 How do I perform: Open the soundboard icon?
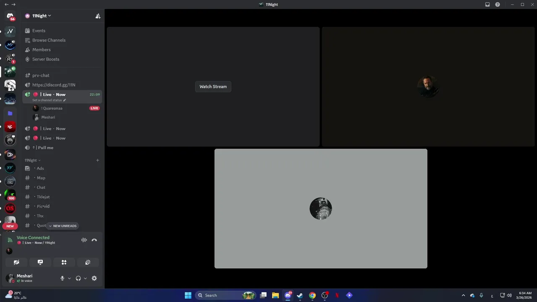(x=88, y=262)
